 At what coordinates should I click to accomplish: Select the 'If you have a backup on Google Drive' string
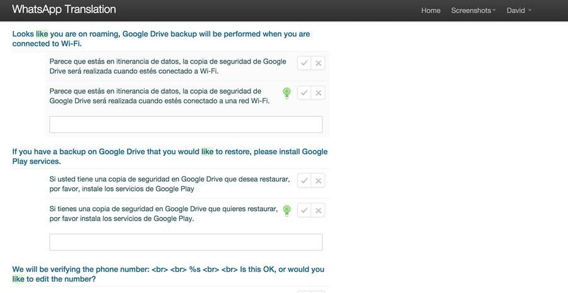point(170,156)
